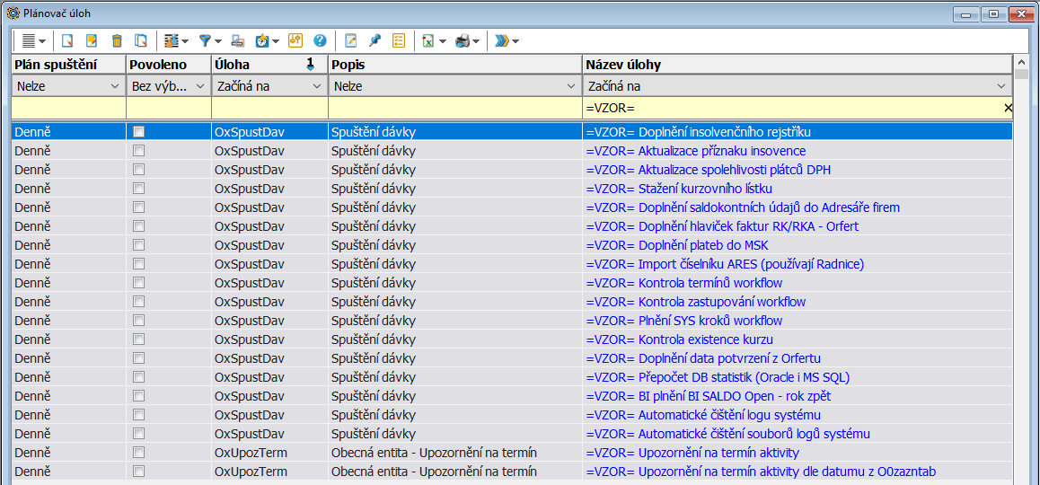The width and height of the screenshot is (1040, 485).
Task: Click the trash can delete icon
Action: [116, 40]
